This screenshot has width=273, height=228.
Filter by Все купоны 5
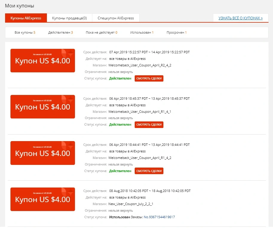(x=25, y=32)
